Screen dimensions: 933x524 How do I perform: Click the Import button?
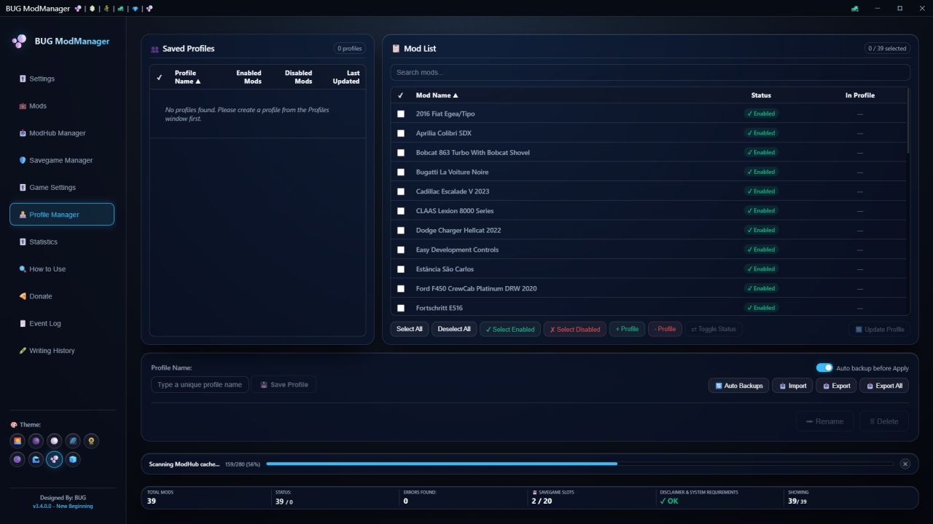coord(793,386)
